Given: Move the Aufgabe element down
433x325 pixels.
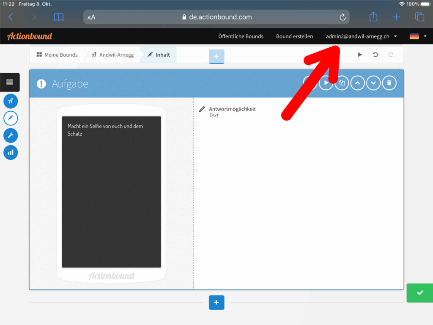Looking at the screenshot, I should tap(373, 83).
